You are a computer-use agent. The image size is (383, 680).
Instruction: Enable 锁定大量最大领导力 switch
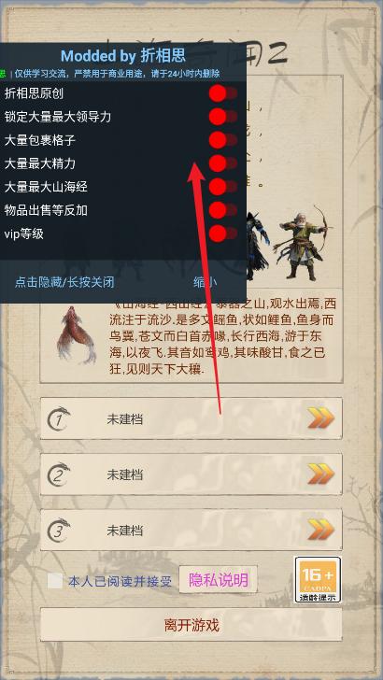point(223,117)
